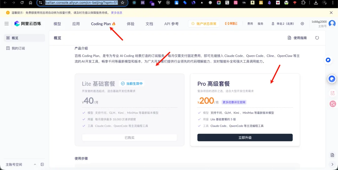Open the site info icon in the address bar
Image resolution: width=338 pixels, height=170 pixels.
tap(40, 2)
